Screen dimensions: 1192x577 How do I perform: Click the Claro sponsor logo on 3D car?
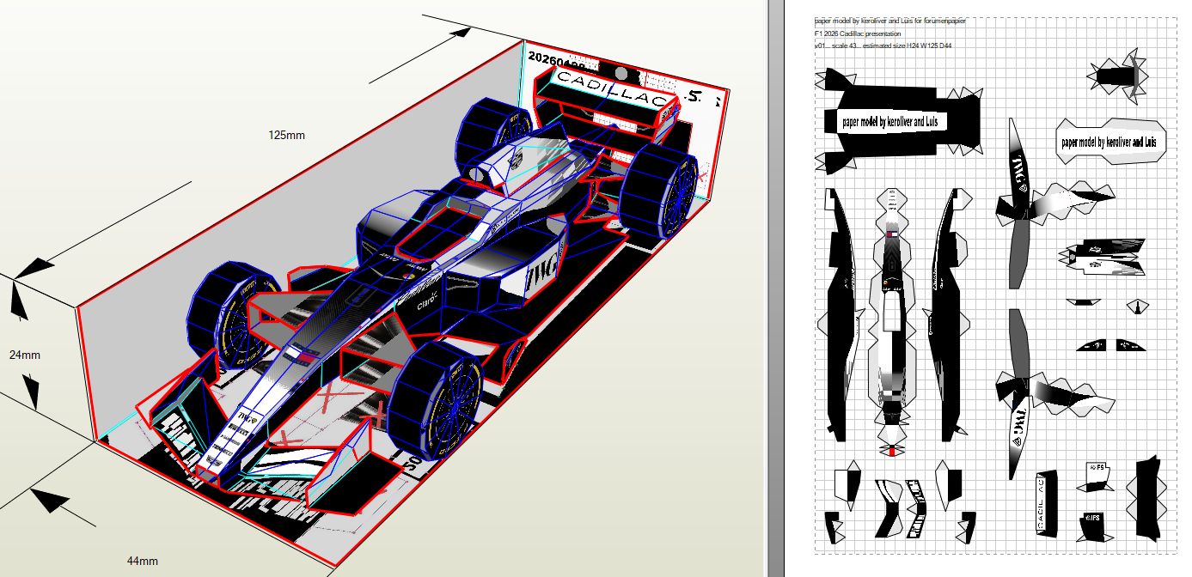point(427,303)
